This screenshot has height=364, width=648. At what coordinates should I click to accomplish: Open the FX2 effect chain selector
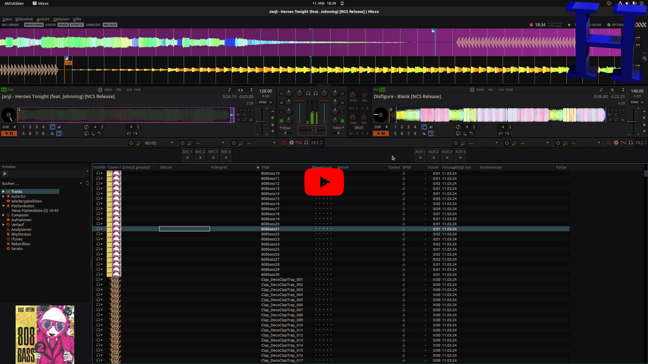point(641,143)
